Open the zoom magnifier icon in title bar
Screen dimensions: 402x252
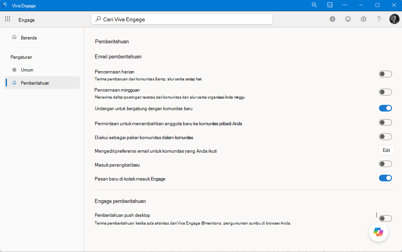pyautogui.click(x=314, y=5)
